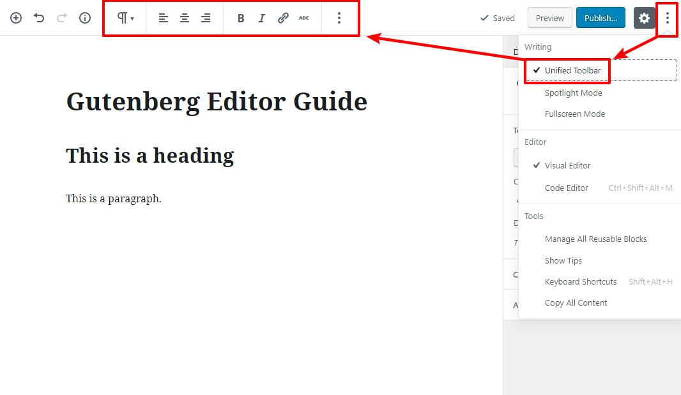
Task: Open the paragraph block type switcher
Action: point(125,18)
